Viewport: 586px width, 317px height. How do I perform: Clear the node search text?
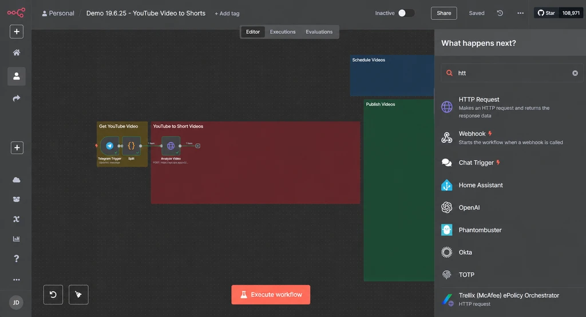[575, 73]
